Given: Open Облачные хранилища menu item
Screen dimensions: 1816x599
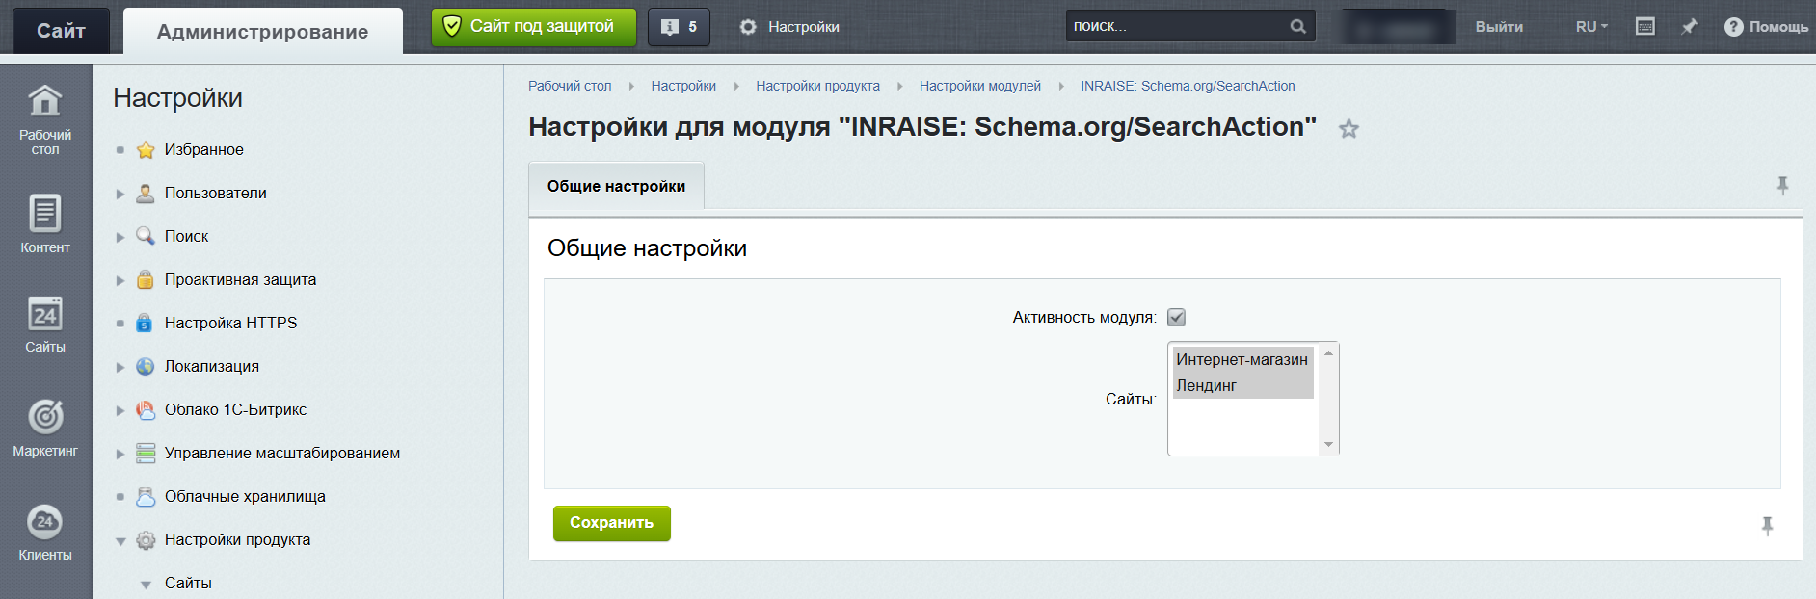Looking at the screenshot, I should [245, 496].
